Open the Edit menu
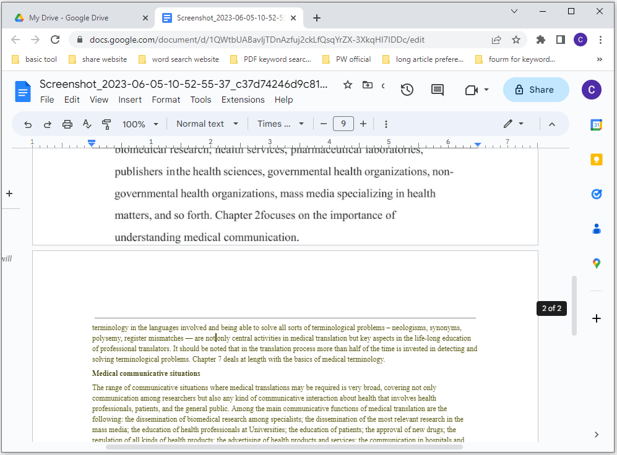 [x=72, y=100]
